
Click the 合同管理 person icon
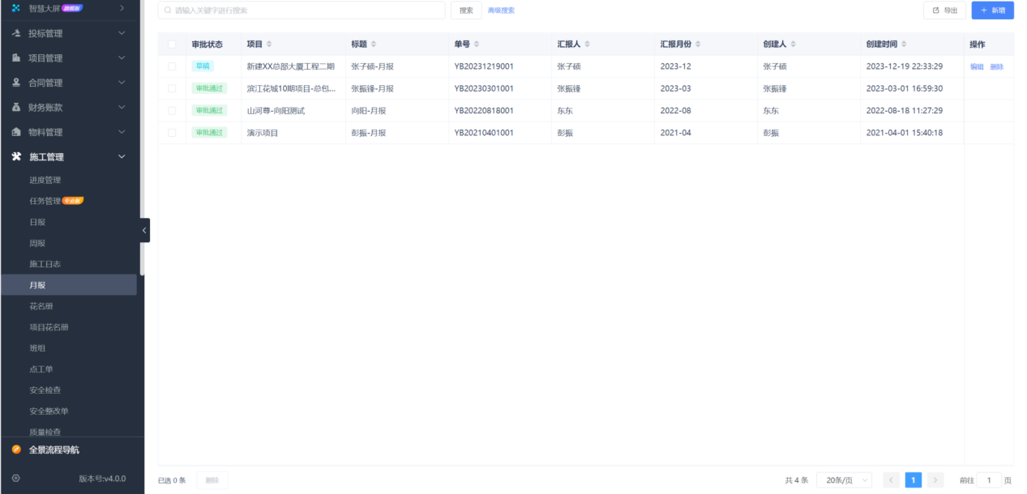pos(16,83)
